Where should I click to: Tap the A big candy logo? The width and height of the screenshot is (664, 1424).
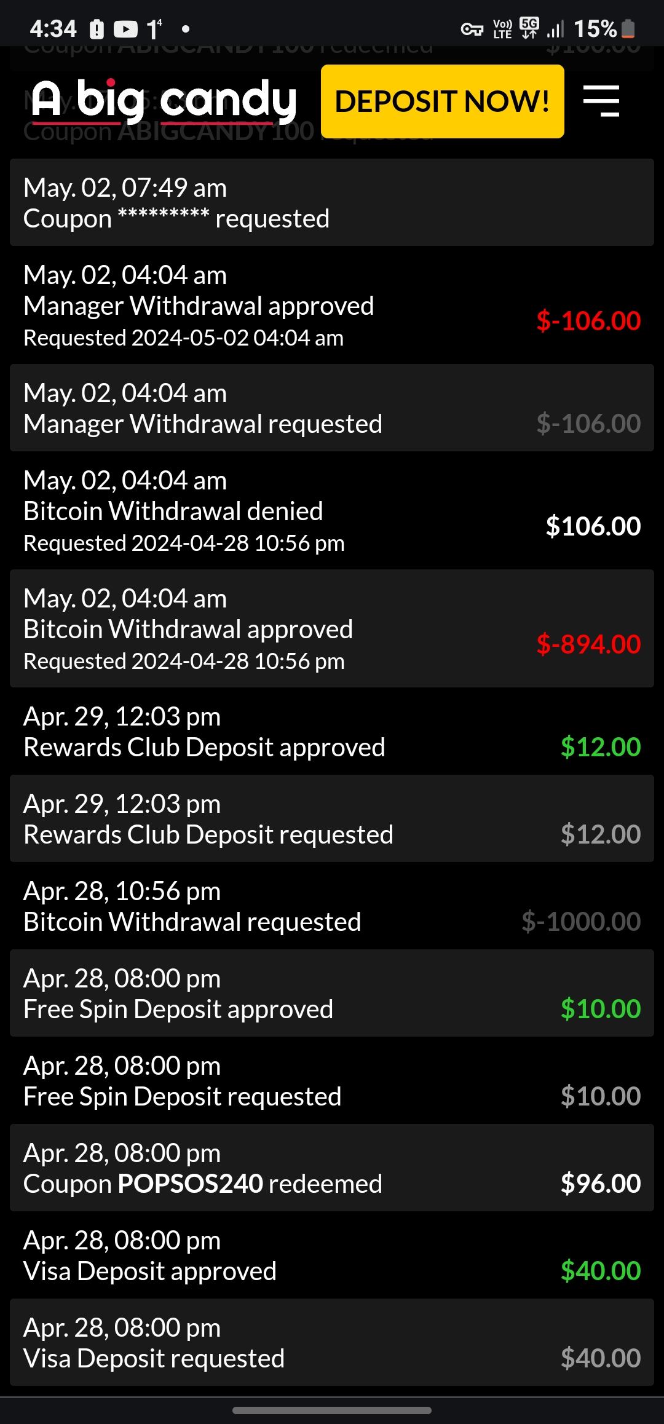click(164, 100)
